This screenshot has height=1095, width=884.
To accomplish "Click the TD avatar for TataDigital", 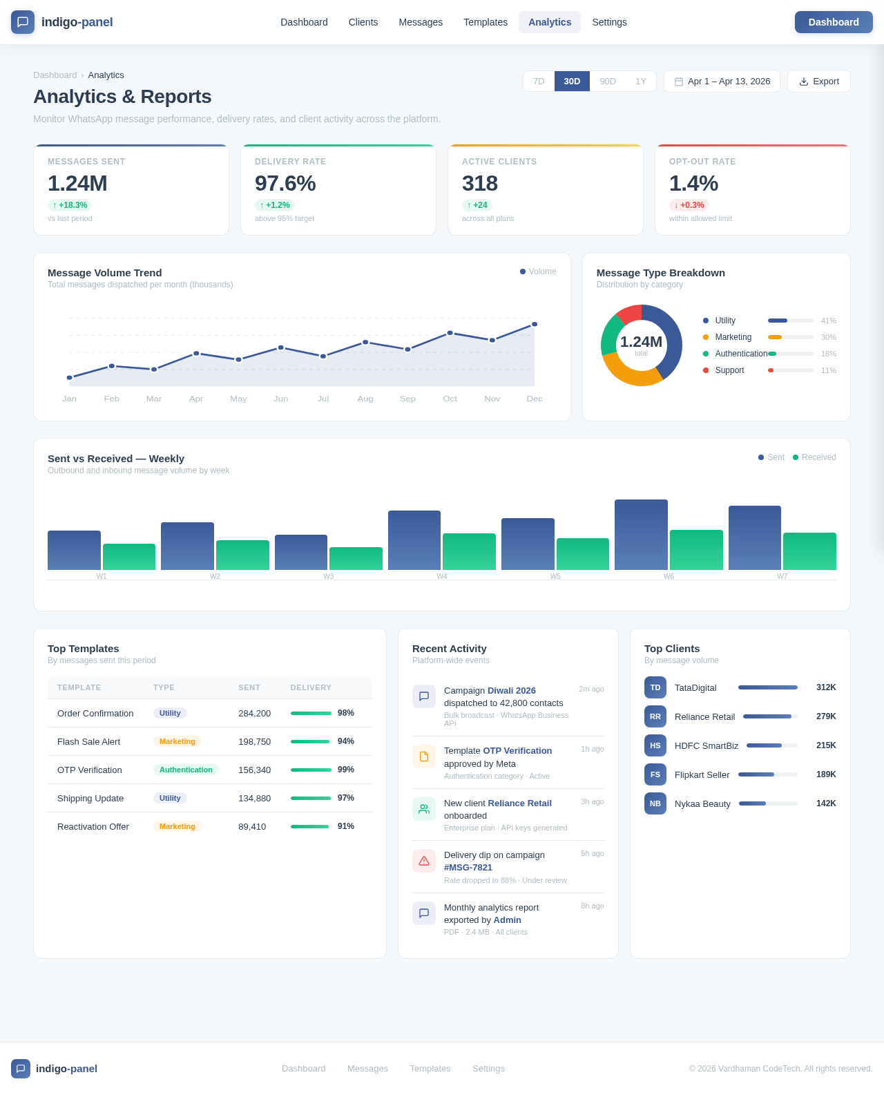I will point(655,687).
